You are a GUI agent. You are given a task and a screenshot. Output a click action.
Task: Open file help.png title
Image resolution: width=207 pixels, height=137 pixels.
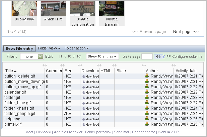(12, 119)
